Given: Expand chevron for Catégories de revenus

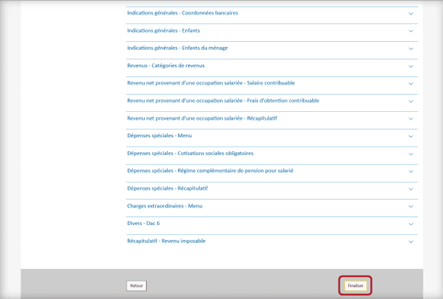Looking at the screenshot, I should (411, 66).
